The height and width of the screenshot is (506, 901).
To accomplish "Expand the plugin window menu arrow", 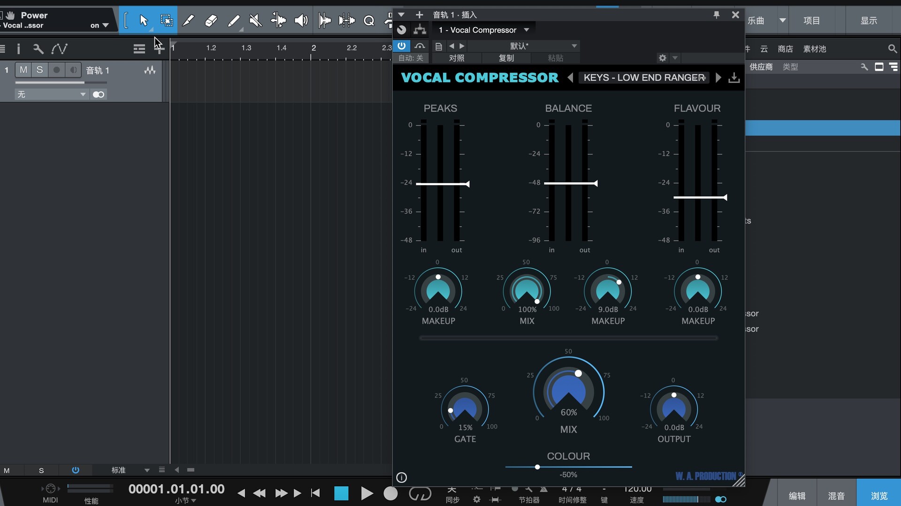I will tap(401, 15).
